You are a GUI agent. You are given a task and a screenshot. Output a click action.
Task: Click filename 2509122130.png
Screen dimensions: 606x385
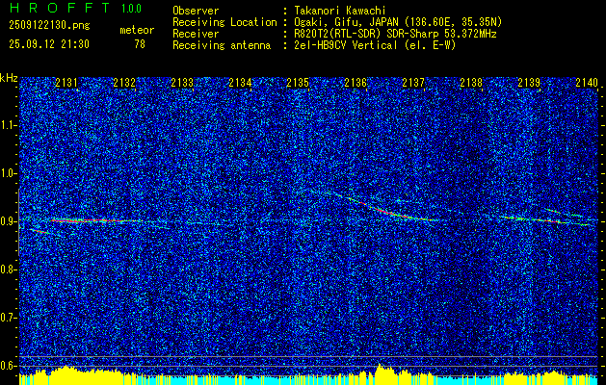49,25
